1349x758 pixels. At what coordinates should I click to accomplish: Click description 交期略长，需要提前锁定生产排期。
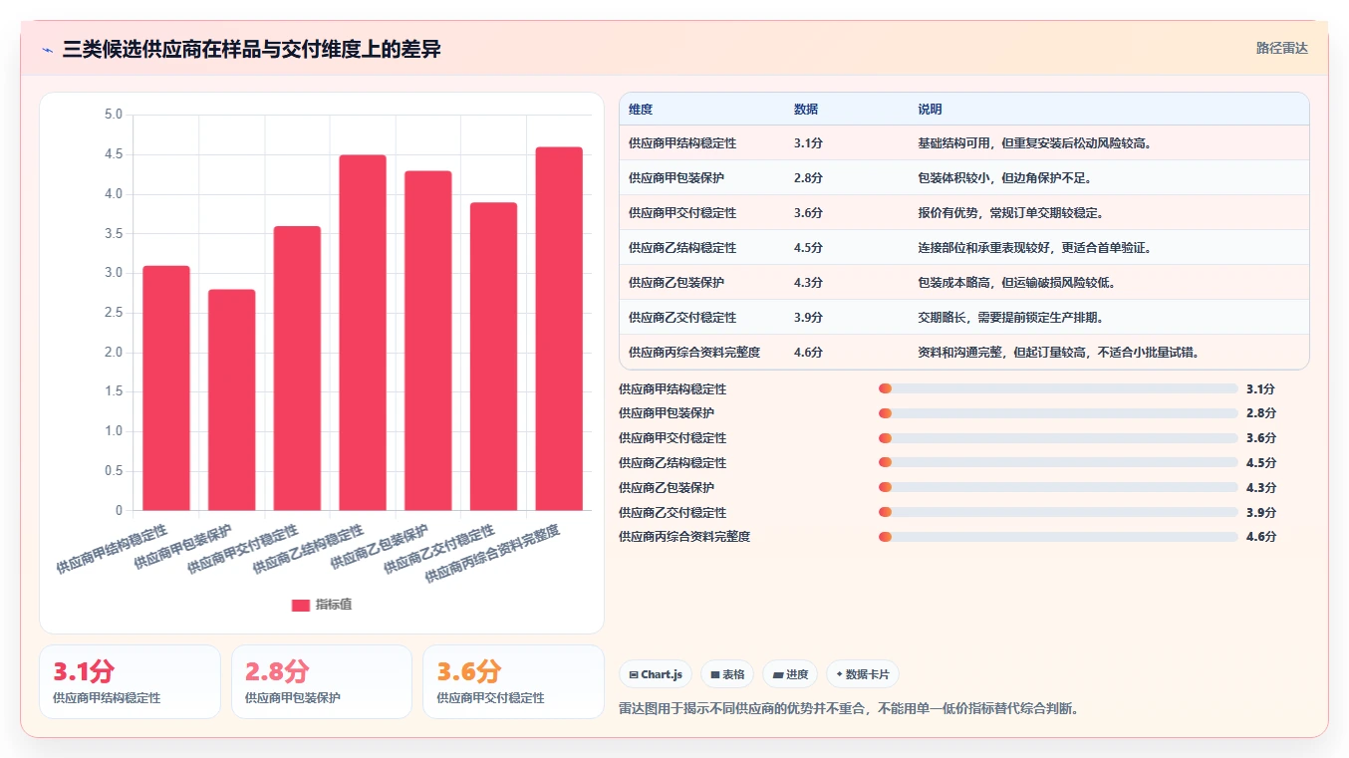[x=1010, y=317]
